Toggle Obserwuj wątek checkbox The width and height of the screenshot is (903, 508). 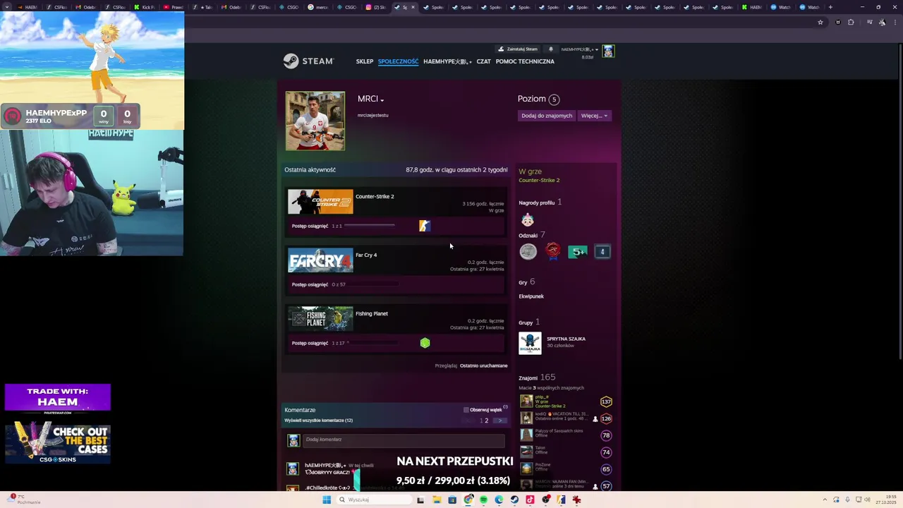[x=466, y=410]
